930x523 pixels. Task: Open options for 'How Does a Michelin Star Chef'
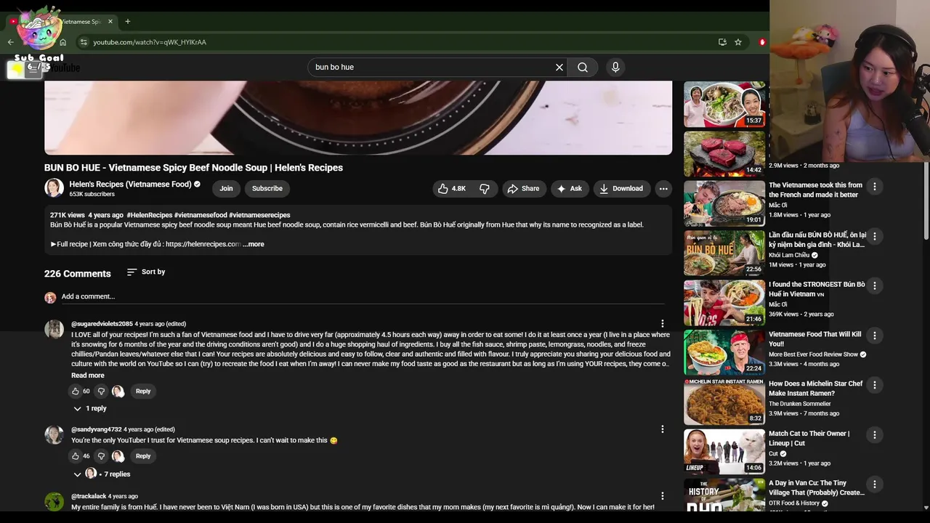[x=874, y=385]
